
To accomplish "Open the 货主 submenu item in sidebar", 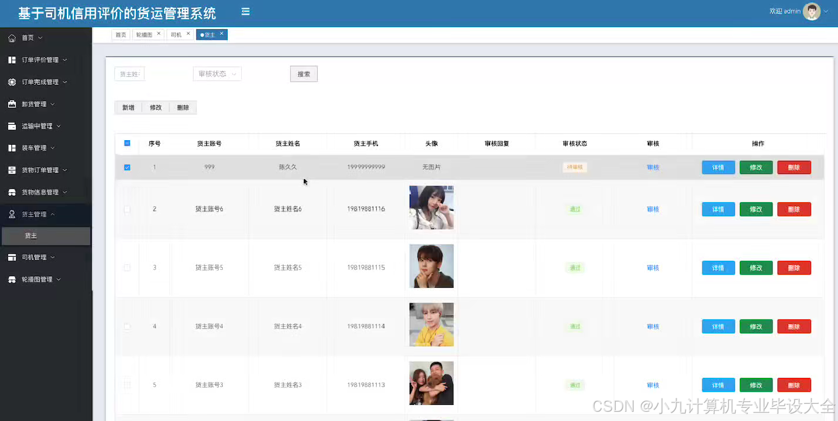I will [x=46, y=236].
